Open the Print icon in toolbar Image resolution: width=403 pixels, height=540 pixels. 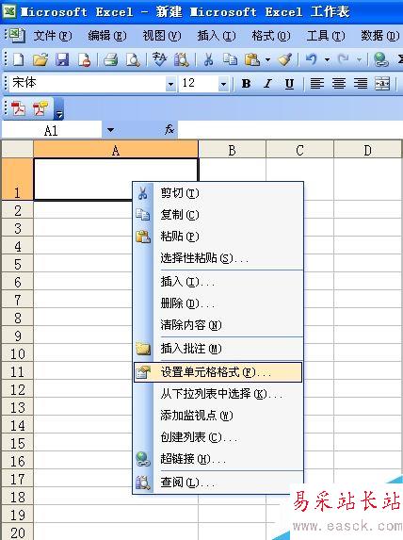point(111,60)
